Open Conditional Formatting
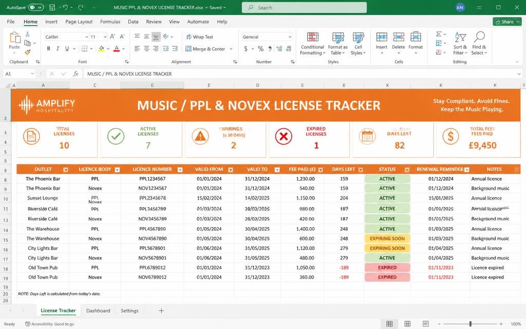The width and height of the screenshot is (526, 329). pyautogui.click(x=312, y=44)
